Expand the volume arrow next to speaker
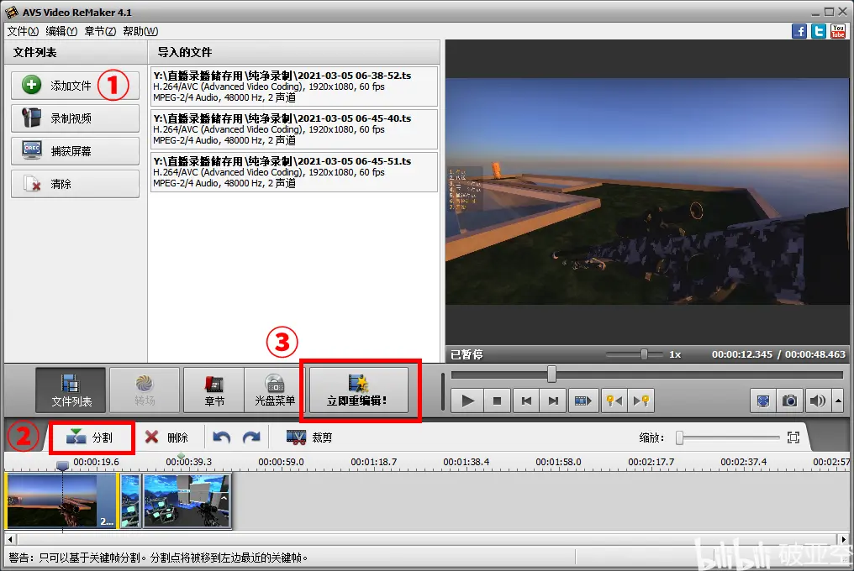 pyautogui.click(x=838, y=401)
